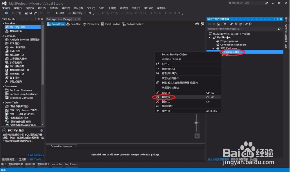The image size is (290, 172).
Task: Choose the Sequence Container item
Action: [21, 98]
